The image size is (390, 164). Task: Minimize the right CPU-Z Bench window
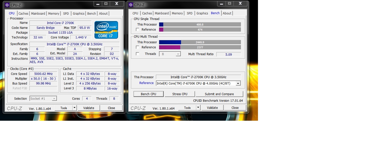222,3
